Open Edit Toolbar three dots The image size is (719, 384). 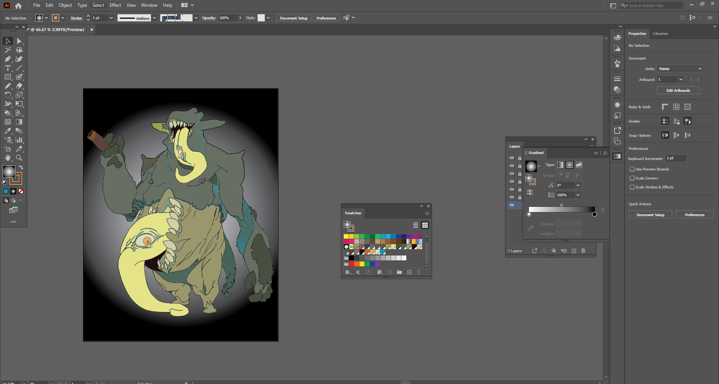pos(13,222)
